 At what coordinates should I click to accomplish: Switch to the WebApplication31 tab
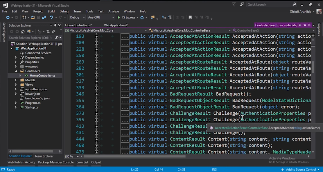click(x=116, y=25)
